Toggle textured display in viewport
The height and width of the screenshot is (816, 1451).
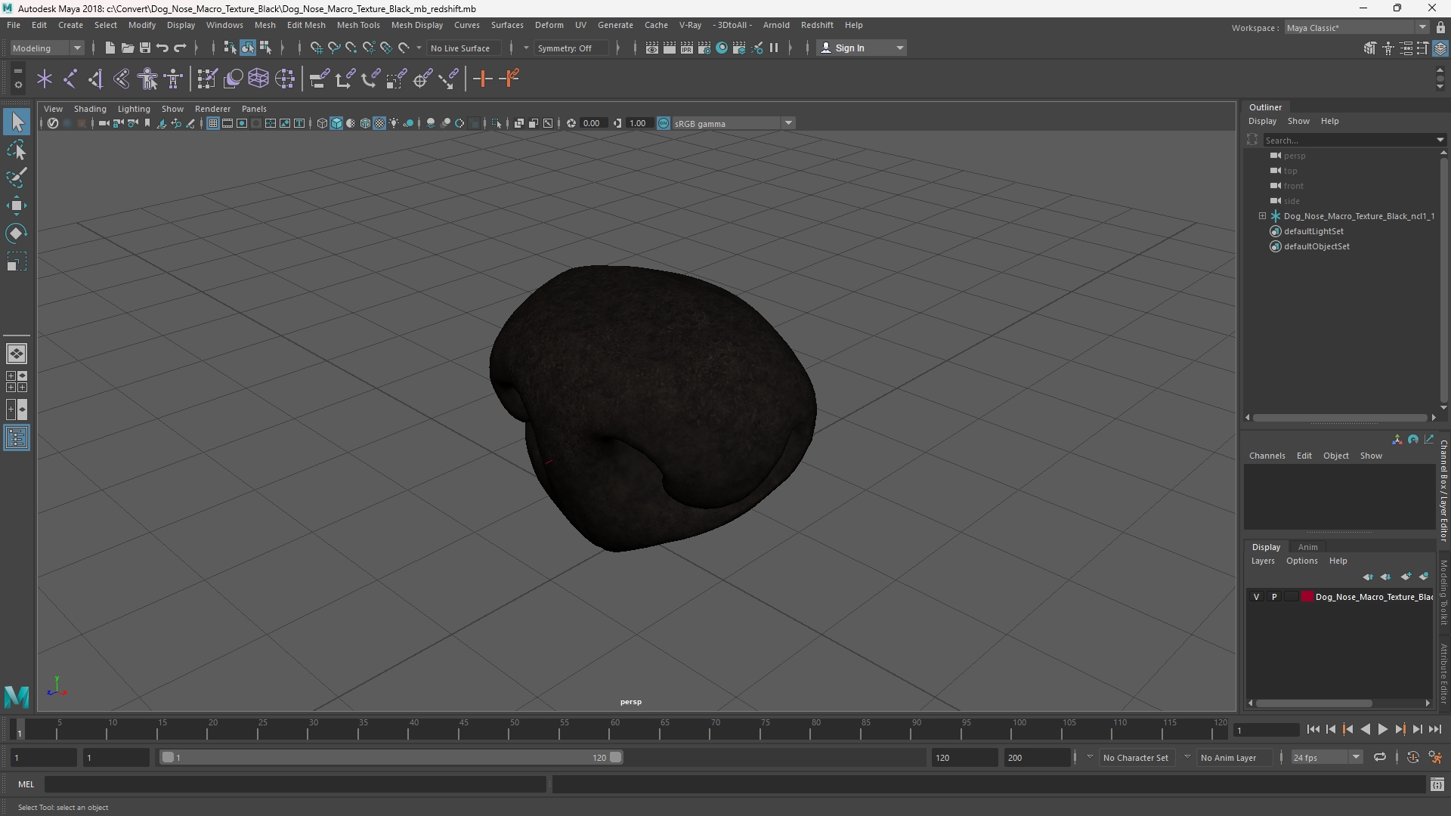379,123
